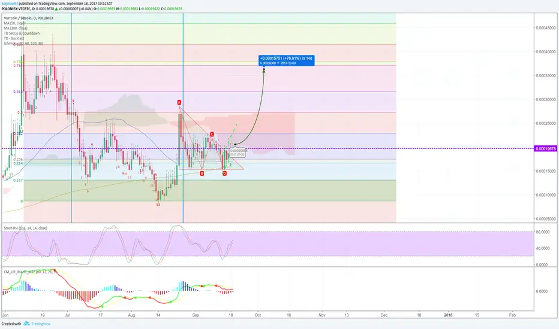
Task: Click the Aug label on the time axis
Action: pos(131,315)
